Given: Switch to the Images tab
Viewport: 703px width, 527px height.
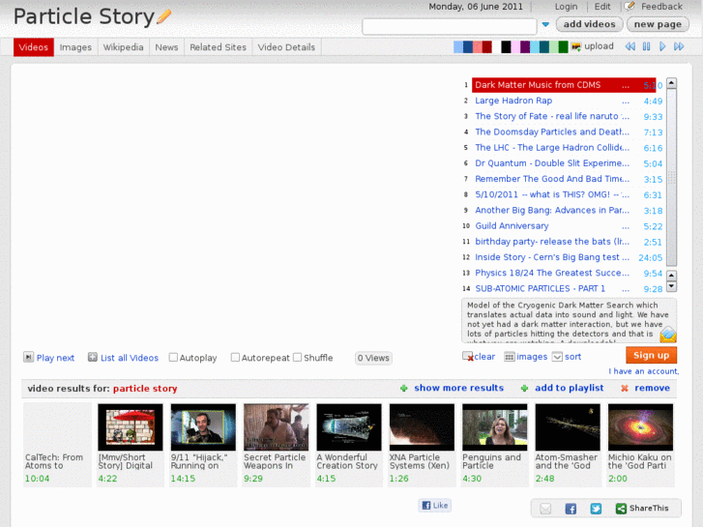Looking at the screenshot, I should pos(75,47).
